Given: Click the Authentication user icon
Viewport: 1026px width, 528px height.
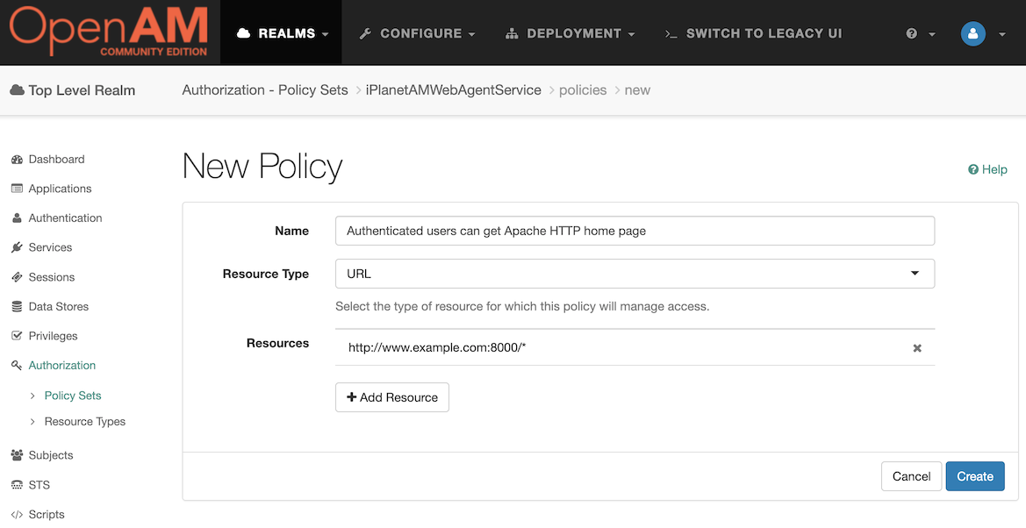Looking at the screenshot, I should pos(17,218).
